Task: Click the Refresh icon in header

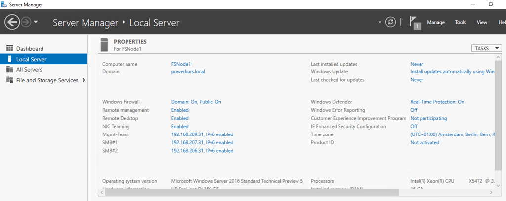Action: (x=390, y=22)
